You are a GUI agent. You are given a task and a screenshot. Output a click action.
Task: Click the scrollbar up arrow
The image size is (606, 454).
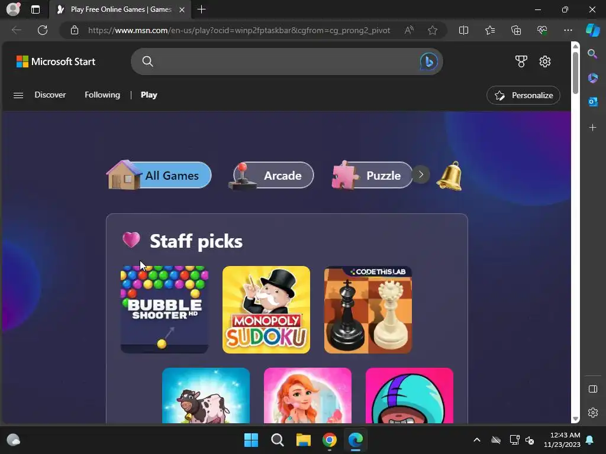575,46
